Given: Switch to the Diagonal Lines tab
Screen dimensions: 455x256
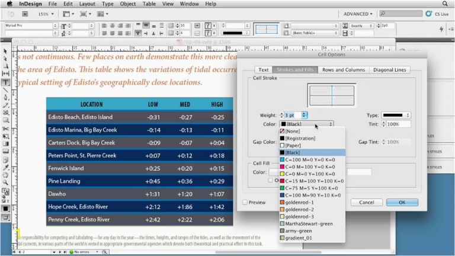Looking at the screenshot, I should (x=389, y=70).
